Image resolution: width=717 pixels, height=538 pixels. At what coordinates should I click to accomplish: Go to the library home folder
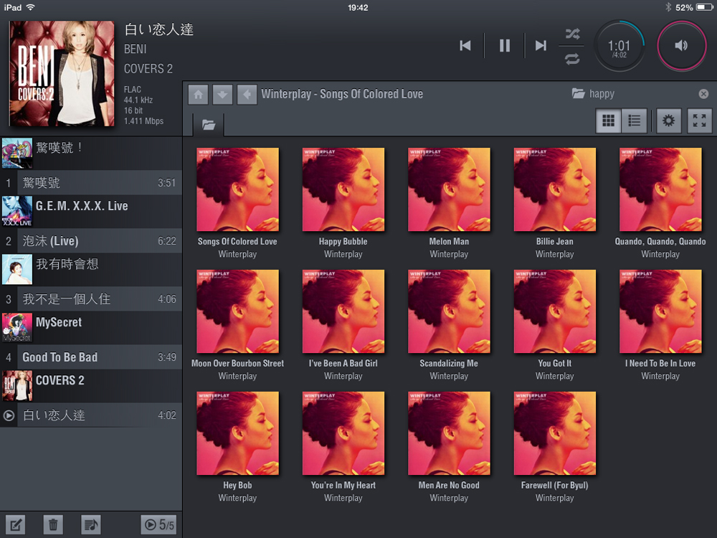pos(198,95)
